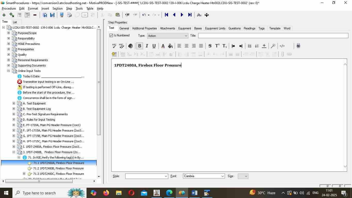This screenshot has width=352, height=198.
Task: Toggle superscript formatting
Action: click(217, 46)
